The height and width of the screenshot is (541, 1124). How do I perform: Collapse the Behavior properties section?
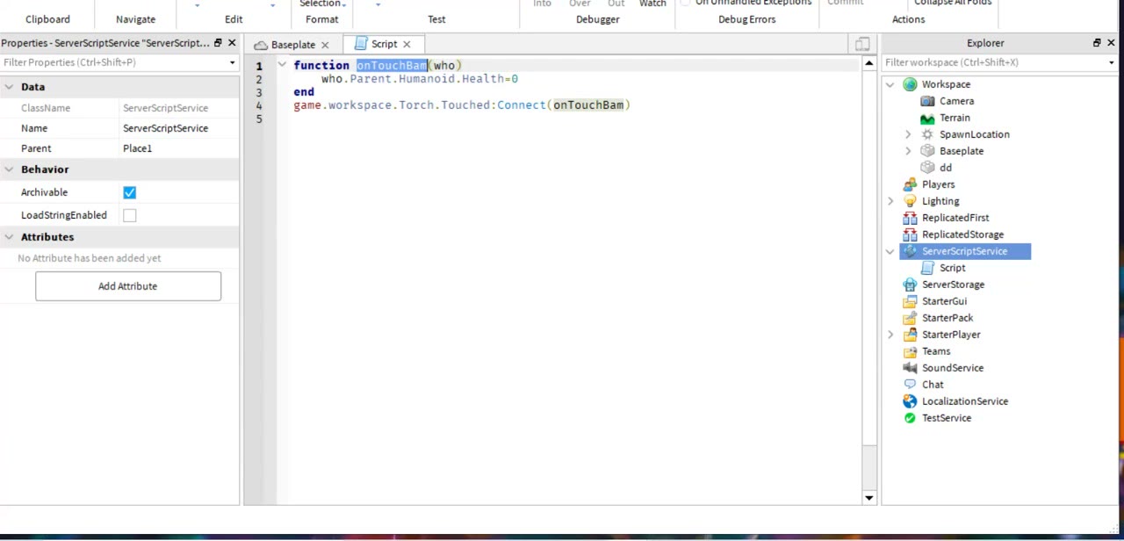(x=9, y=170)
